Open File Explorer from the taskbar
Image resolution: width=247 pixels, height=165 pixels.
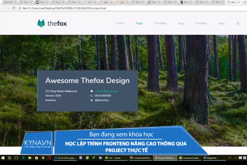30,158
